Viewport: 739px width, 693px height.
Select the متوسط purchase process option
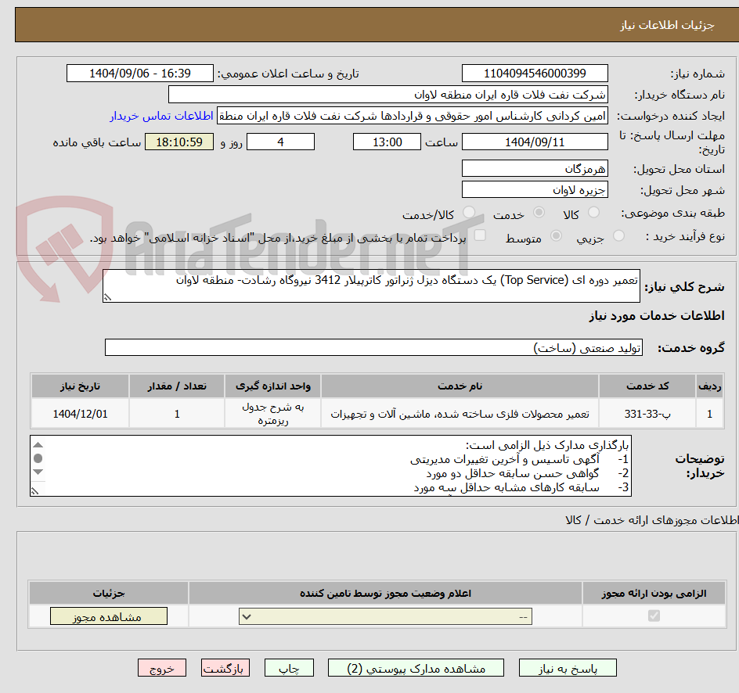(x=556, y=236)
